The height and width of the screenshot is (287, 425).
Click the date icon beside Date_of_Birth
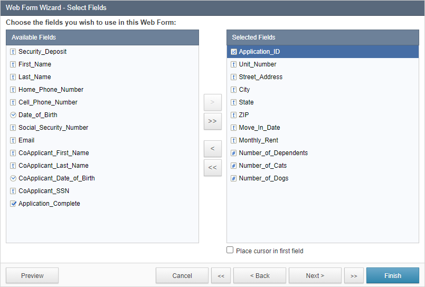pyautogui.click(x=13, y=115)
